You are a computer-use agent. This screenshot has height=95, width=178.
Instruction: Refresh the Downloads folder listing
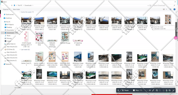(150, 5)
